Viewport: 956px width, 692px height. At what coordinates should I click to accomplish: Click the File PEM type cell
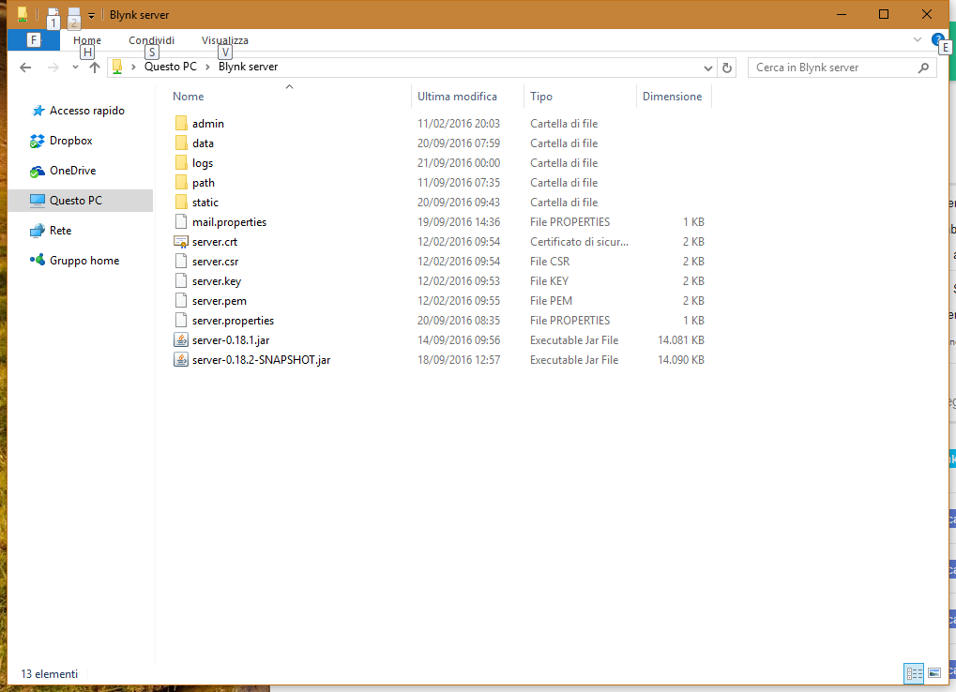pyautogui.click(x=551, y=301)
